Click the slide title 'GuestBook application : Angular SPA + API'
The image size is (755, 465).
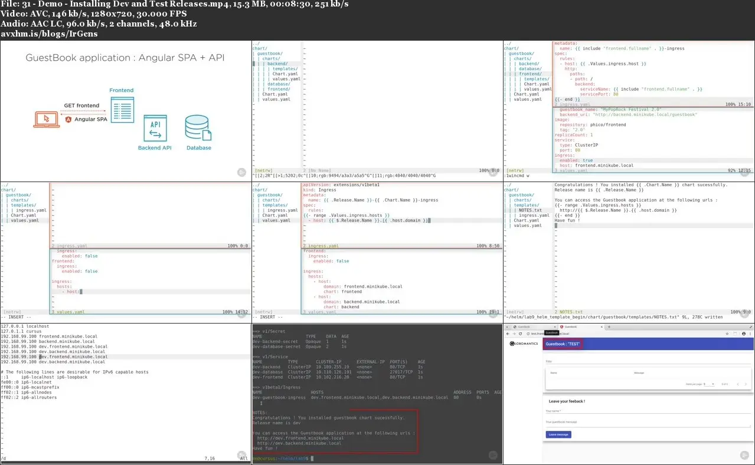125,58
